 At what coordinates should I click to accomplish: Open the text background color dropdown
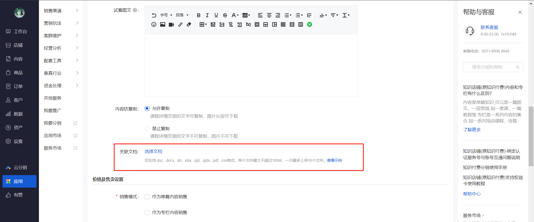click(x=246, y=15)
